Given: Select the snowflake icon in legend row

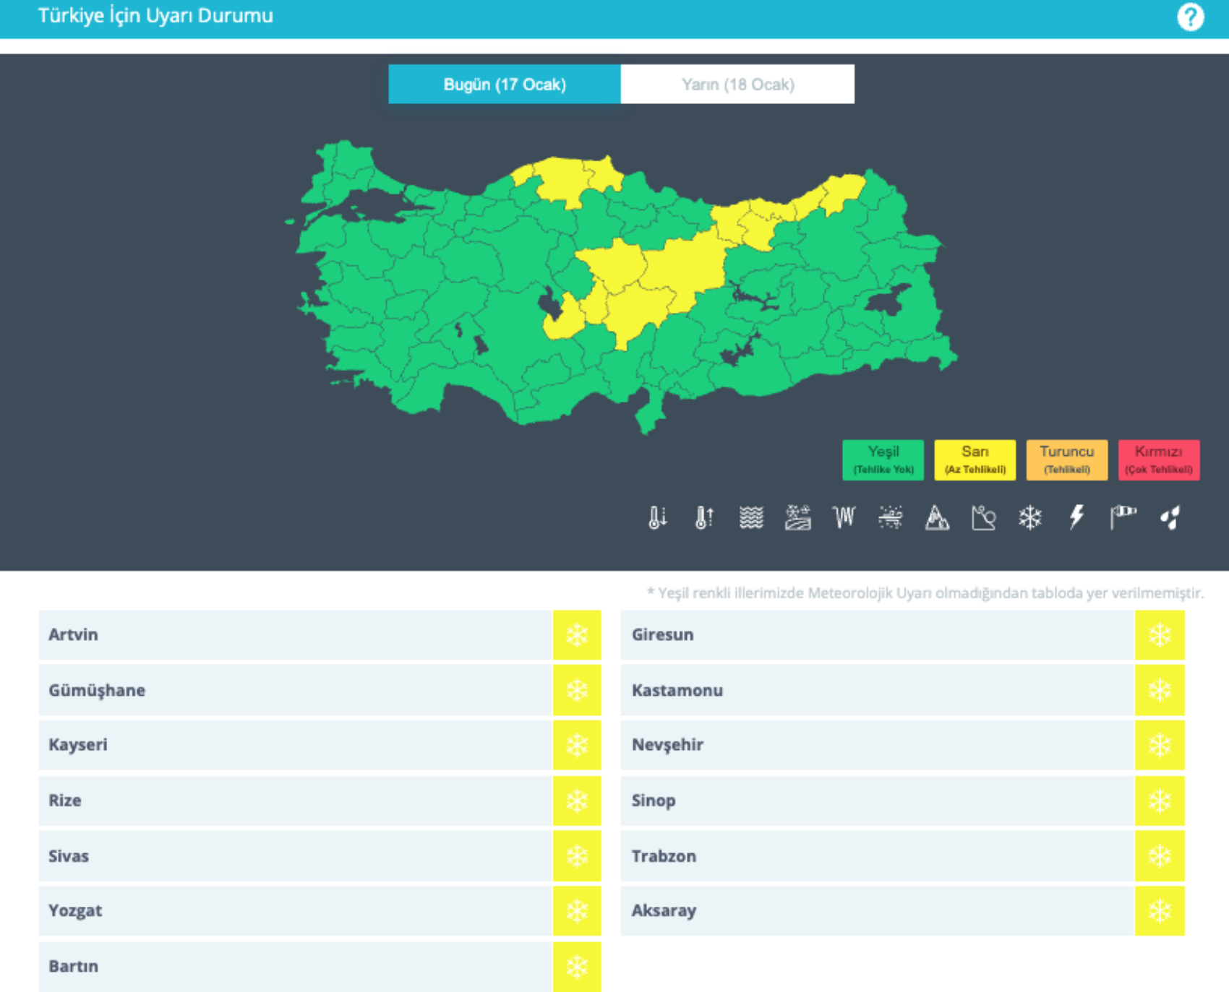Looking at the screenshot, I should pos(1030,517).
